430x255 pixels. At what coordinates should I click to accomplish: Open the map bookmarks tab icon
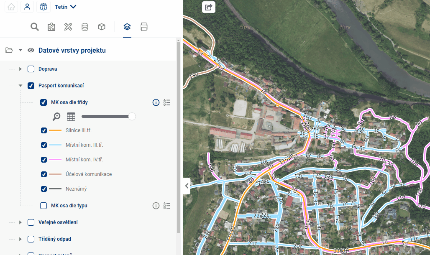(51, 27)
